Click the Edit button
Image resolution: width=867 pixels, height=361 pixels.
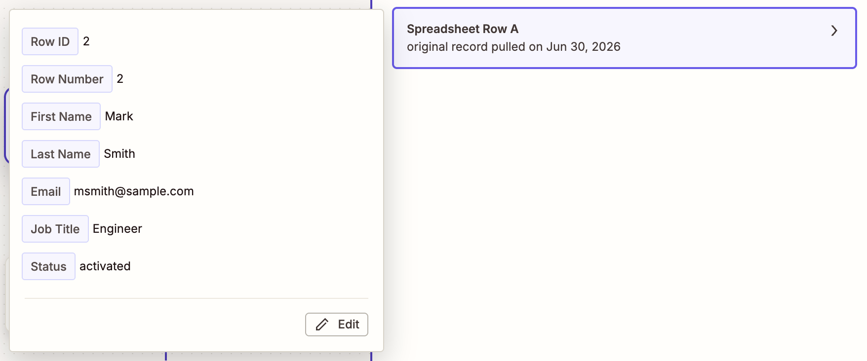337,325
